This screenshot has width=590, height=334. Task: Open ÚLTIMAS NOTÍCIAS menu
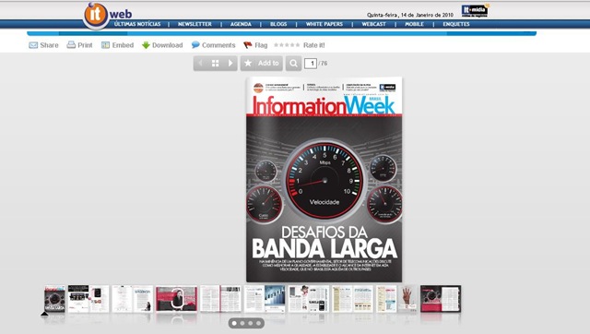pos(137,24)
